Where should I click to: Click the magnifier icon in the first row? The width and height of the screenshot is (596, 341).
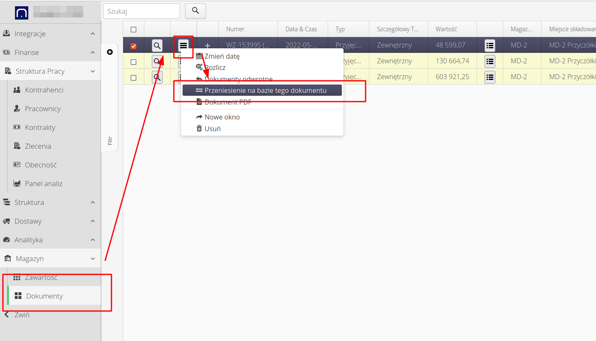[157, 45]
